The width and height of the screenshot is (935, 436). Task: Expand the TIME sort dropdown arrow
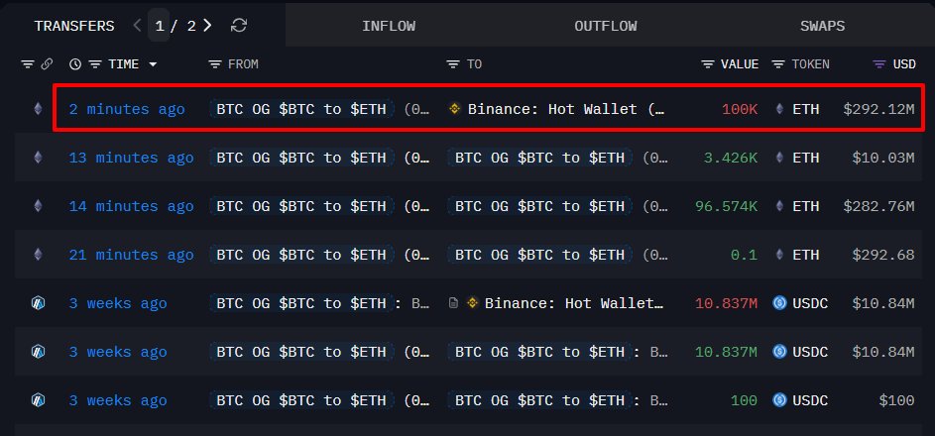click(154, 64)
